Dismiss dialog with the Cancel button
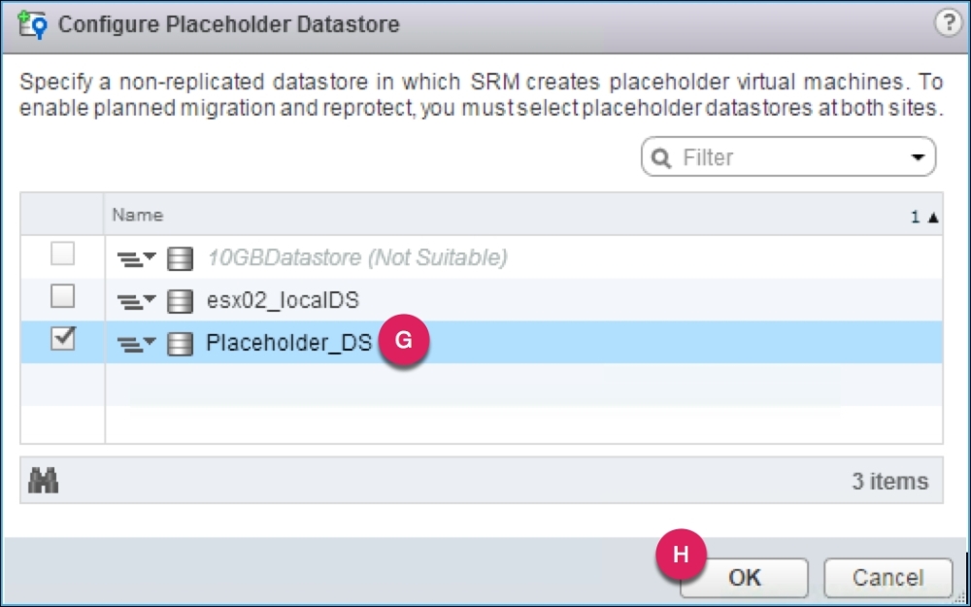The image size is (971, 607). pyautogui.click(x=887, y=578)
